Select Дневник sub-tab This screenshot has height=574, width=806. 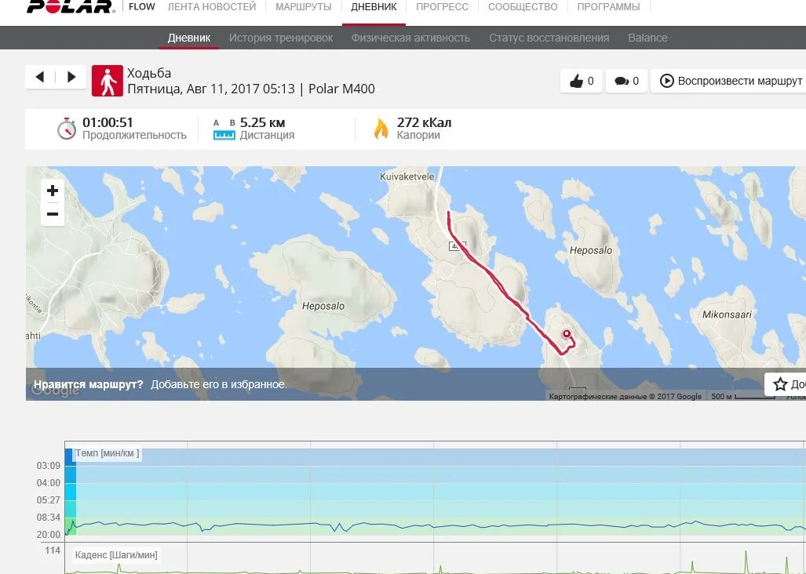[x=189, y=38]
